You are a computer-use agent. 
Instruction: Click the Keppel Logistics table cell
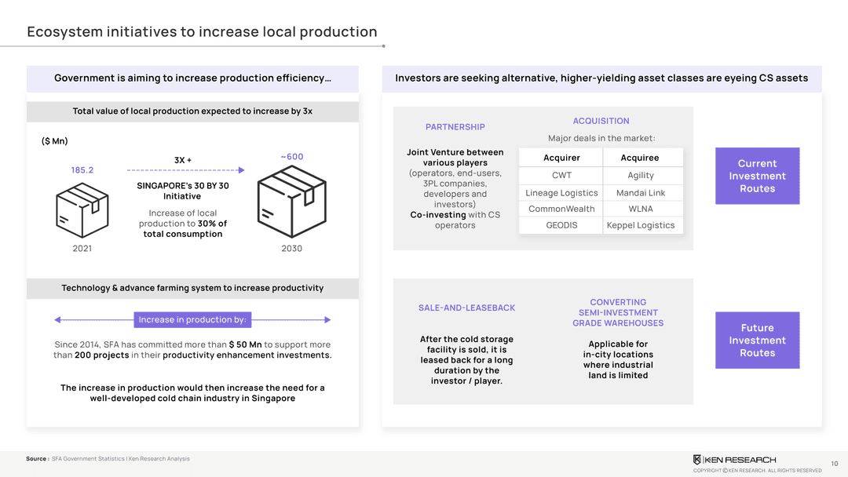pos(640,225)
